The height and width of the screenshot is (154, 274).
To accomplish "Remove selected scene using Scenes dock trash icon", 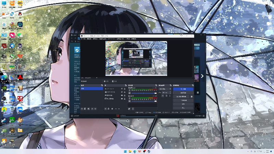I will pos(85,109).
